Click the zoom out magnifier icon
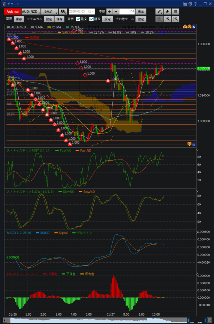Viewport: 214px width, 324px height. [x=175, y=19]
